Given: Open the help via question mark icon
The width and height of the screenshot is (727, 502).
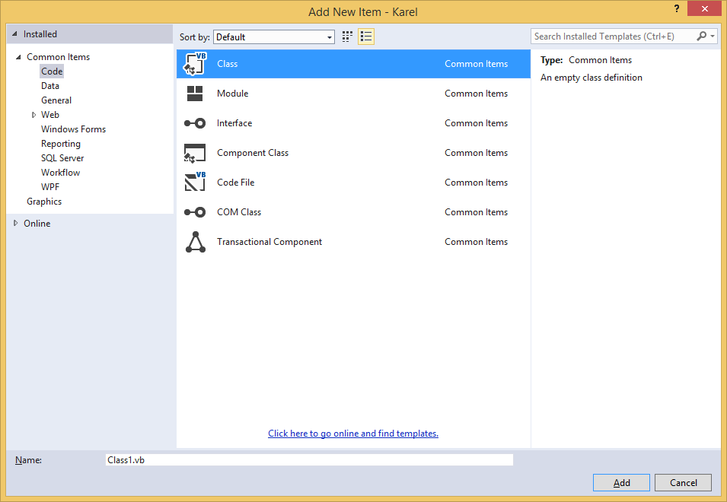Looking at the screenshot, I should (x=677, y=10).
